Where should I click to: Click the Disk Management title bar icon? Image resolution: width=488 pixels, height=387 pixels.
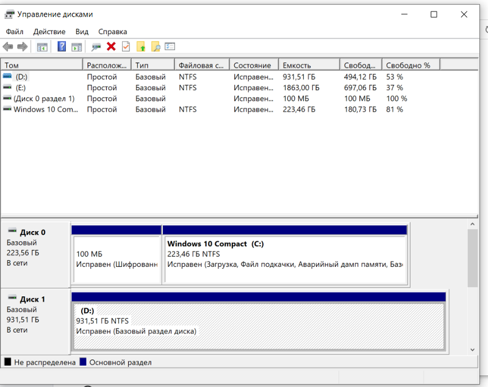[x=10, y=14]
